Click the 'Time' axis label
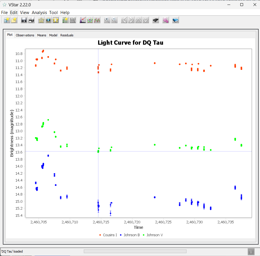The image size is (260, 256). click(x=138, y=227)
